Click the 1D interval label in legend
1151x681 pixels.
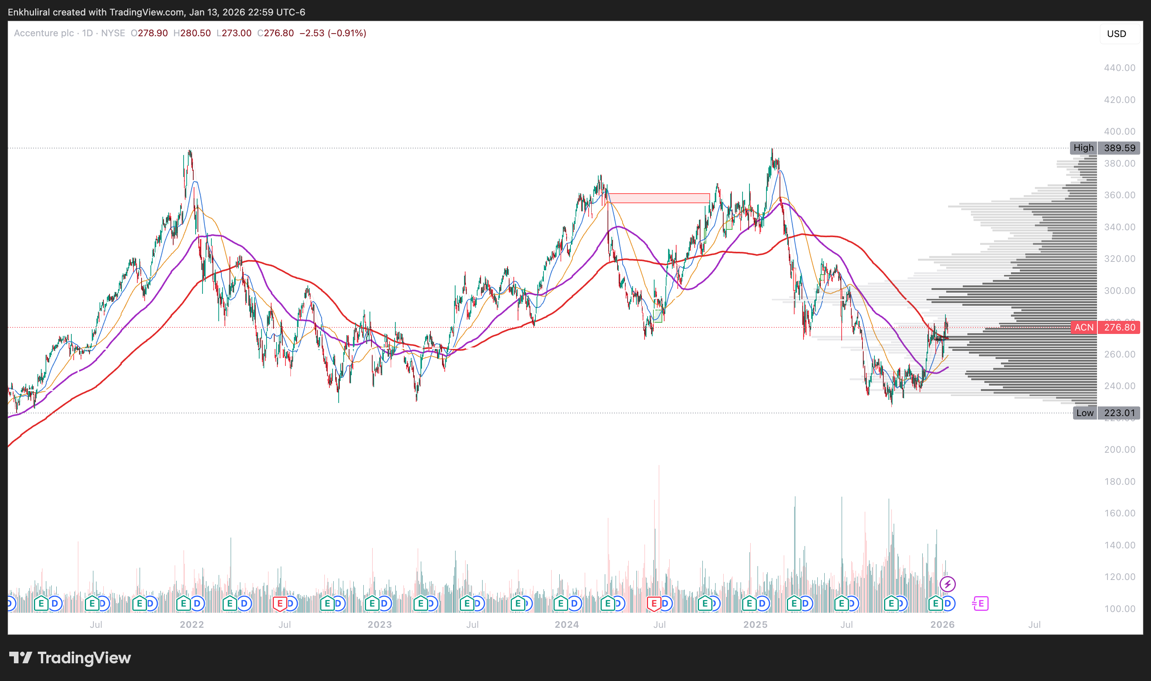pyautogui.click(x=87, y=33)
